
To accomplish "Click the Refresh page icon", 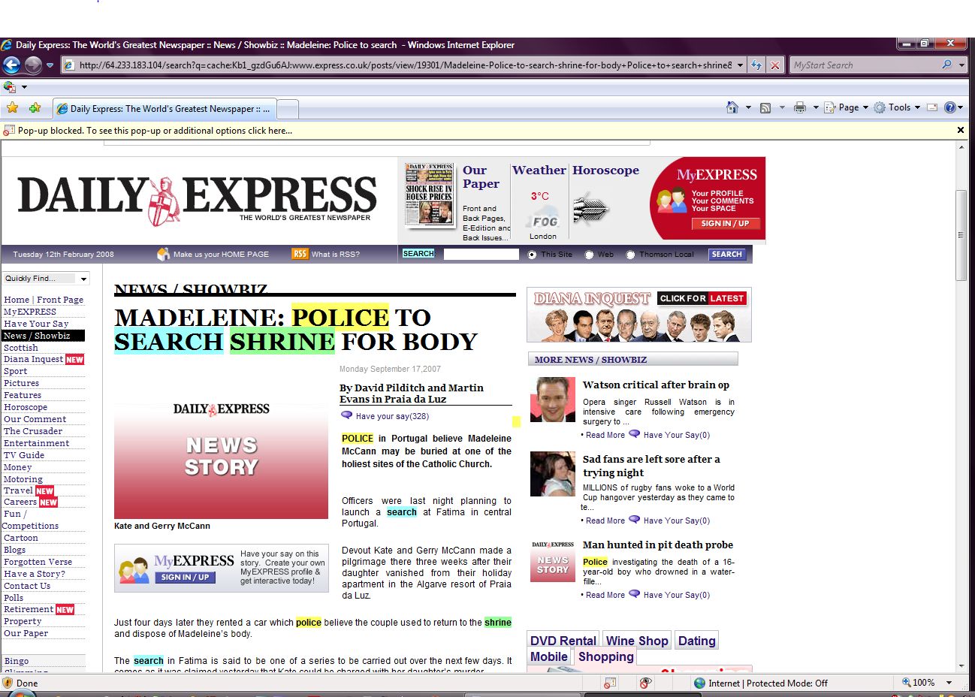I will [x=756, y=65].
